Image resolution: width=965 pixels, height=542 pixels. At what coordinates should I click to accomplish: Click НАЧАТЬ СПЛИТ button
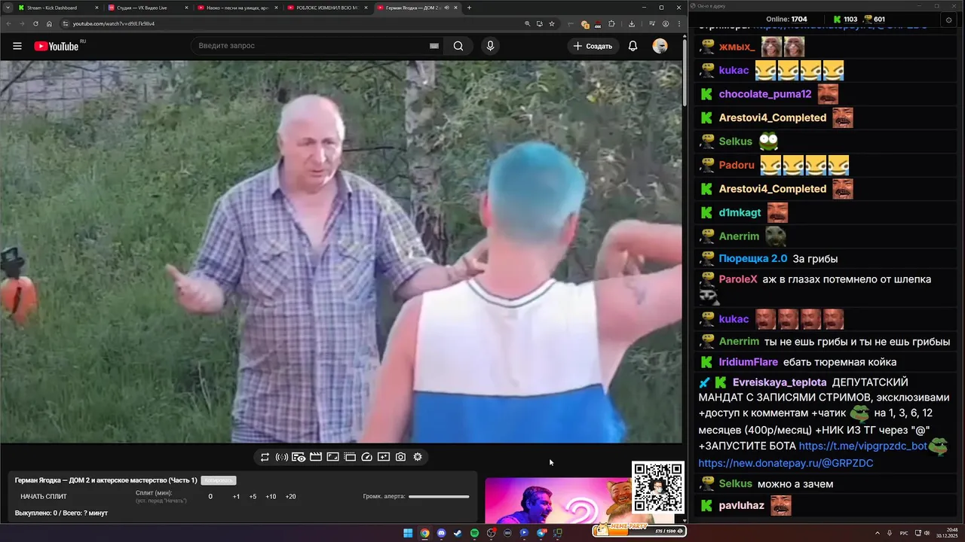click(44, 497)
